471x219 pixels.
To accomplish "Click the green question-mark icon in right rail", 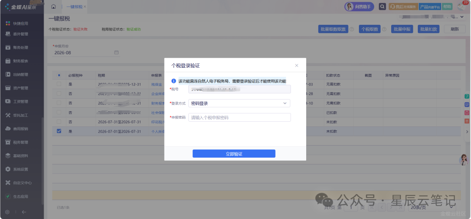I will pyautogui.click(x=467, y=96).
